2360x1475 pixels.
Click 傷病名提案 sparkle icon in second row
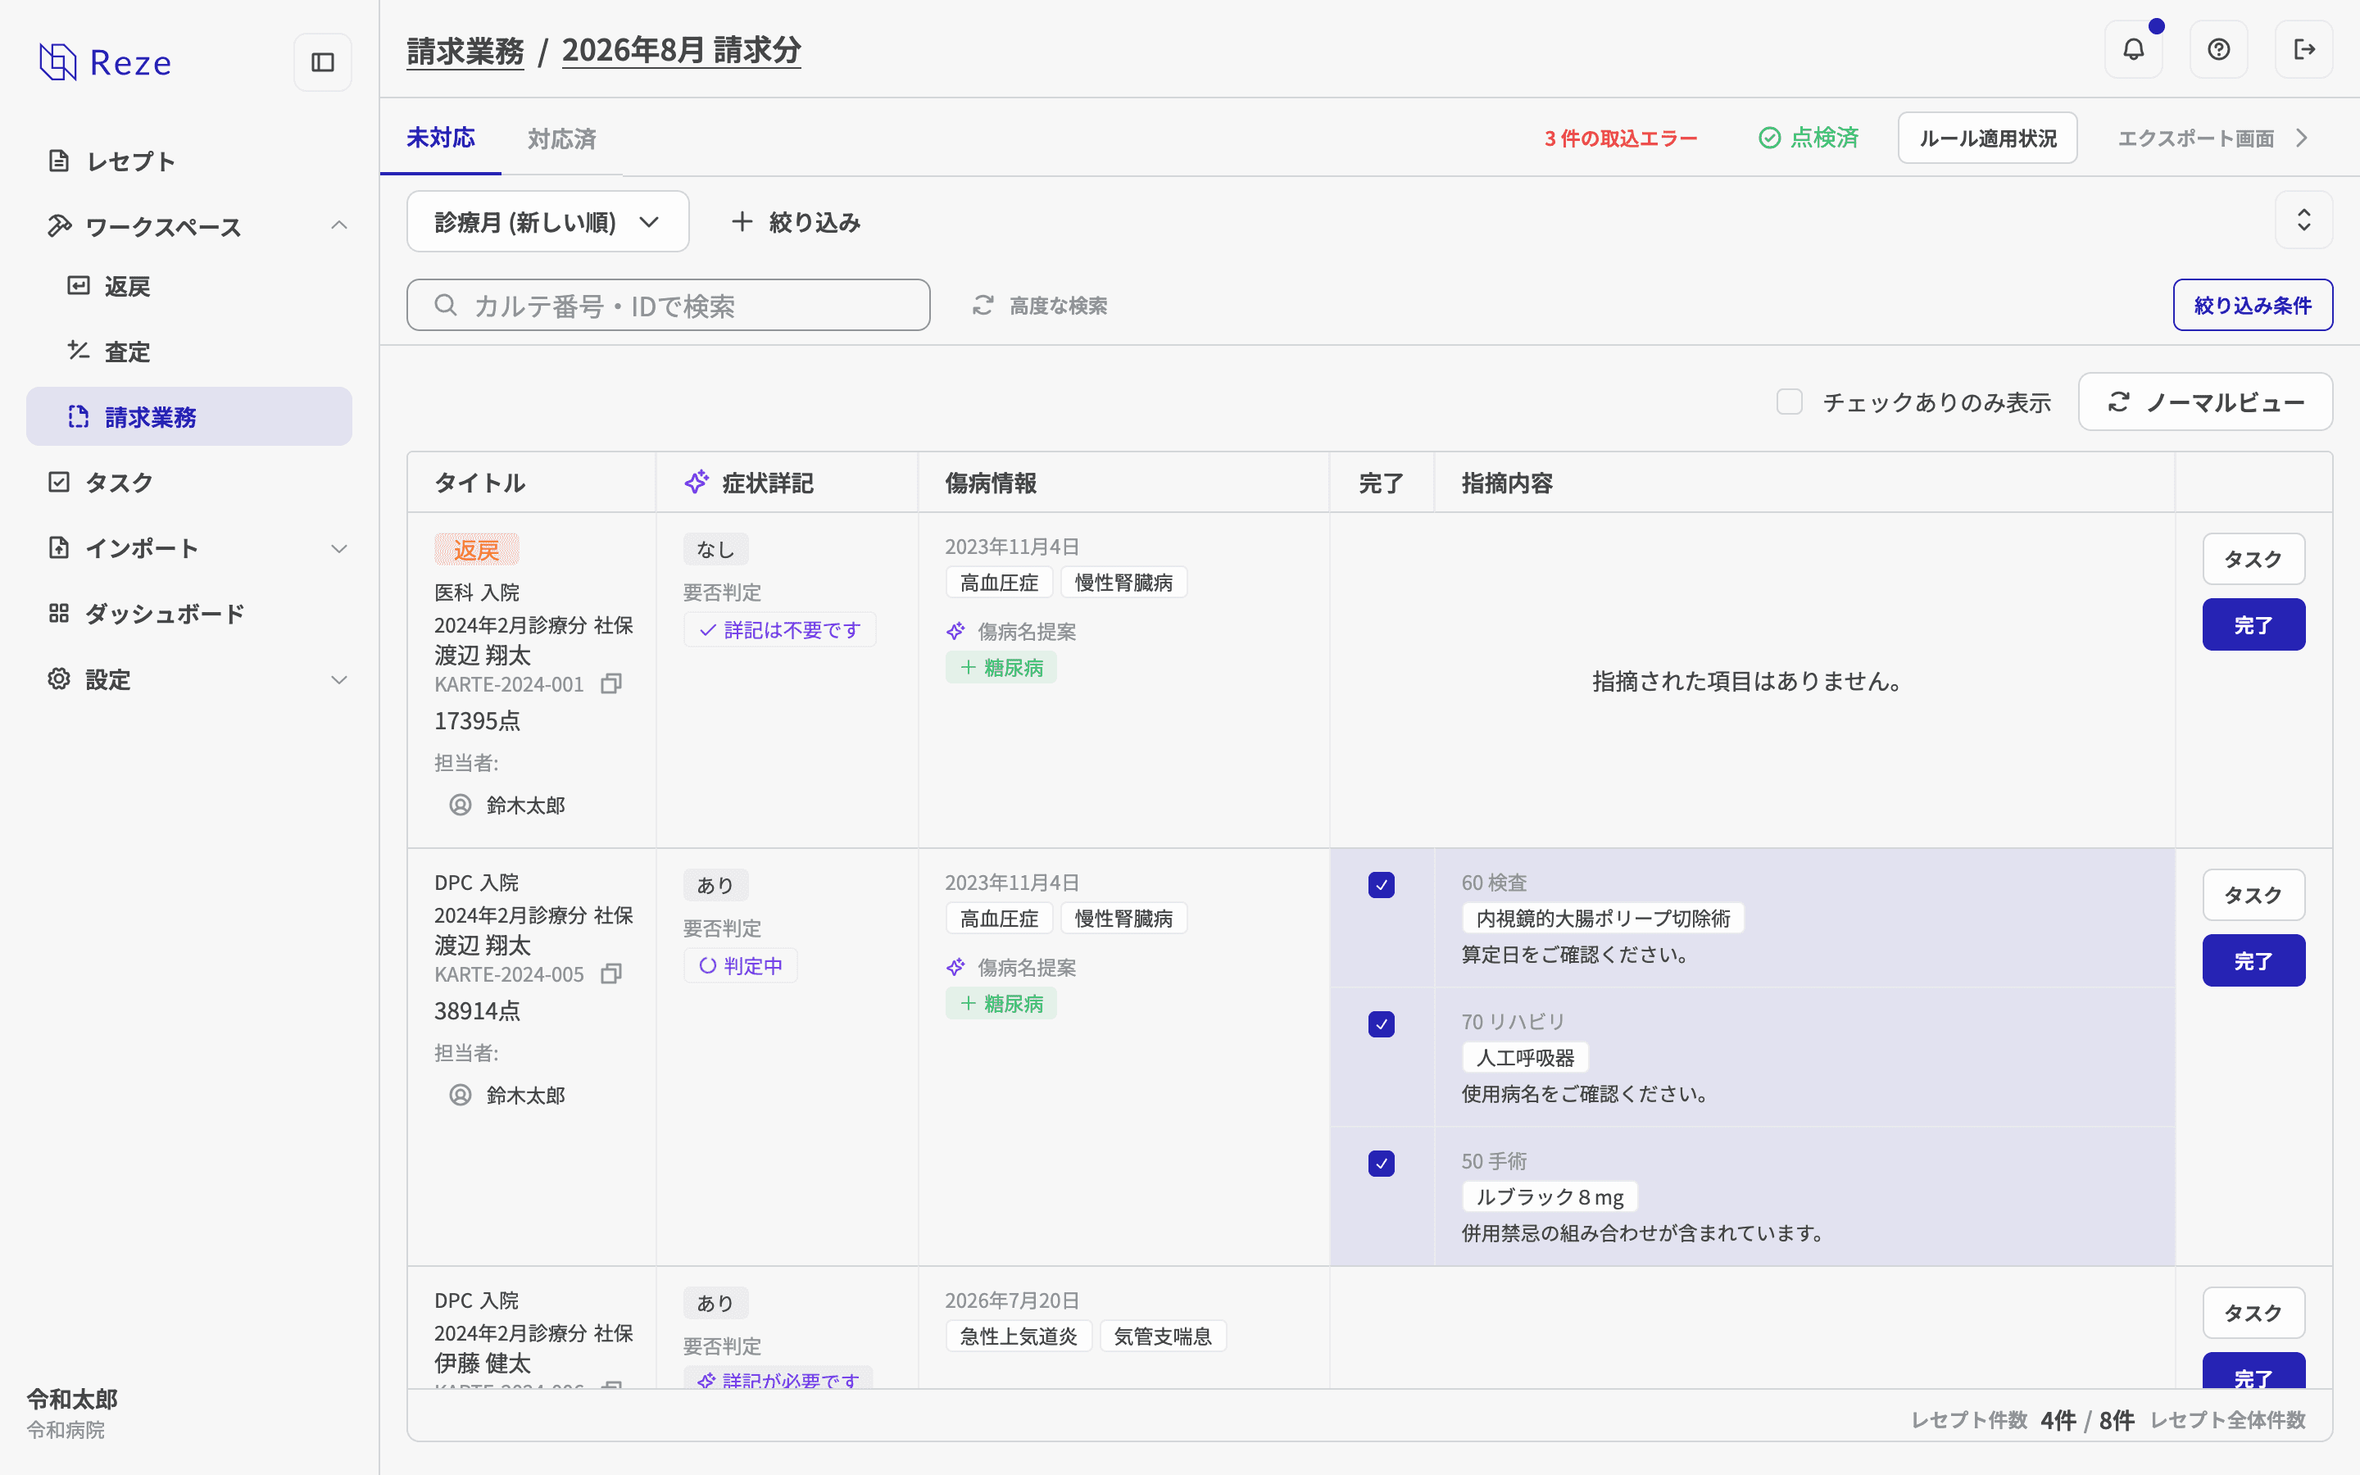click(955, 967)
